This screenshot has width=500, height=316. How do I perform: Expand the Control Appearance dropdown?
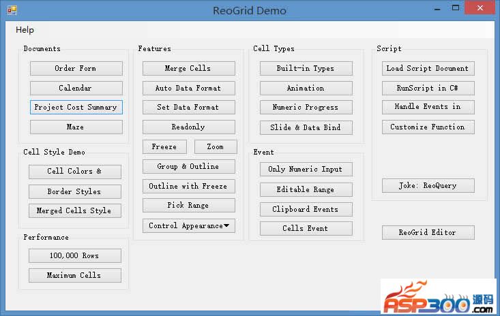point(189,225)
